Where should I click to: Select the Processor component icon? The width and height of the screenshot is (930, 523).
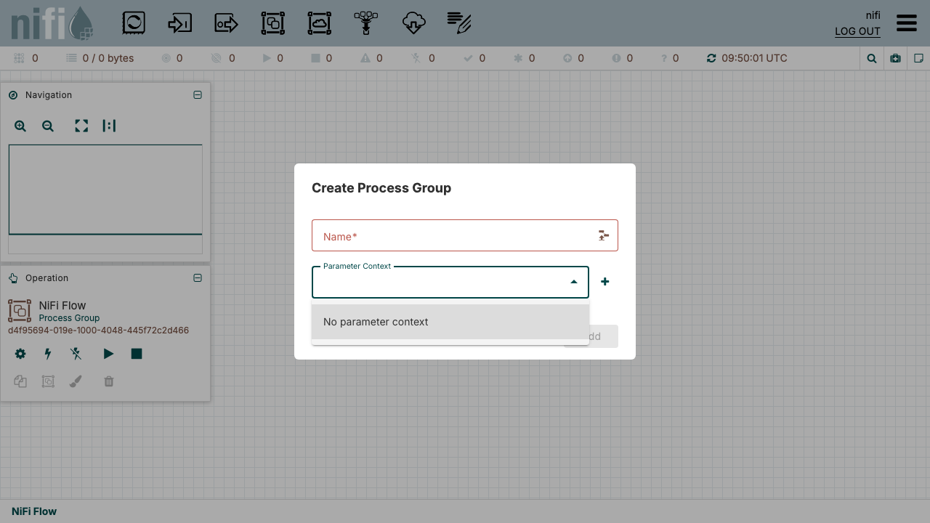point(134,23)
